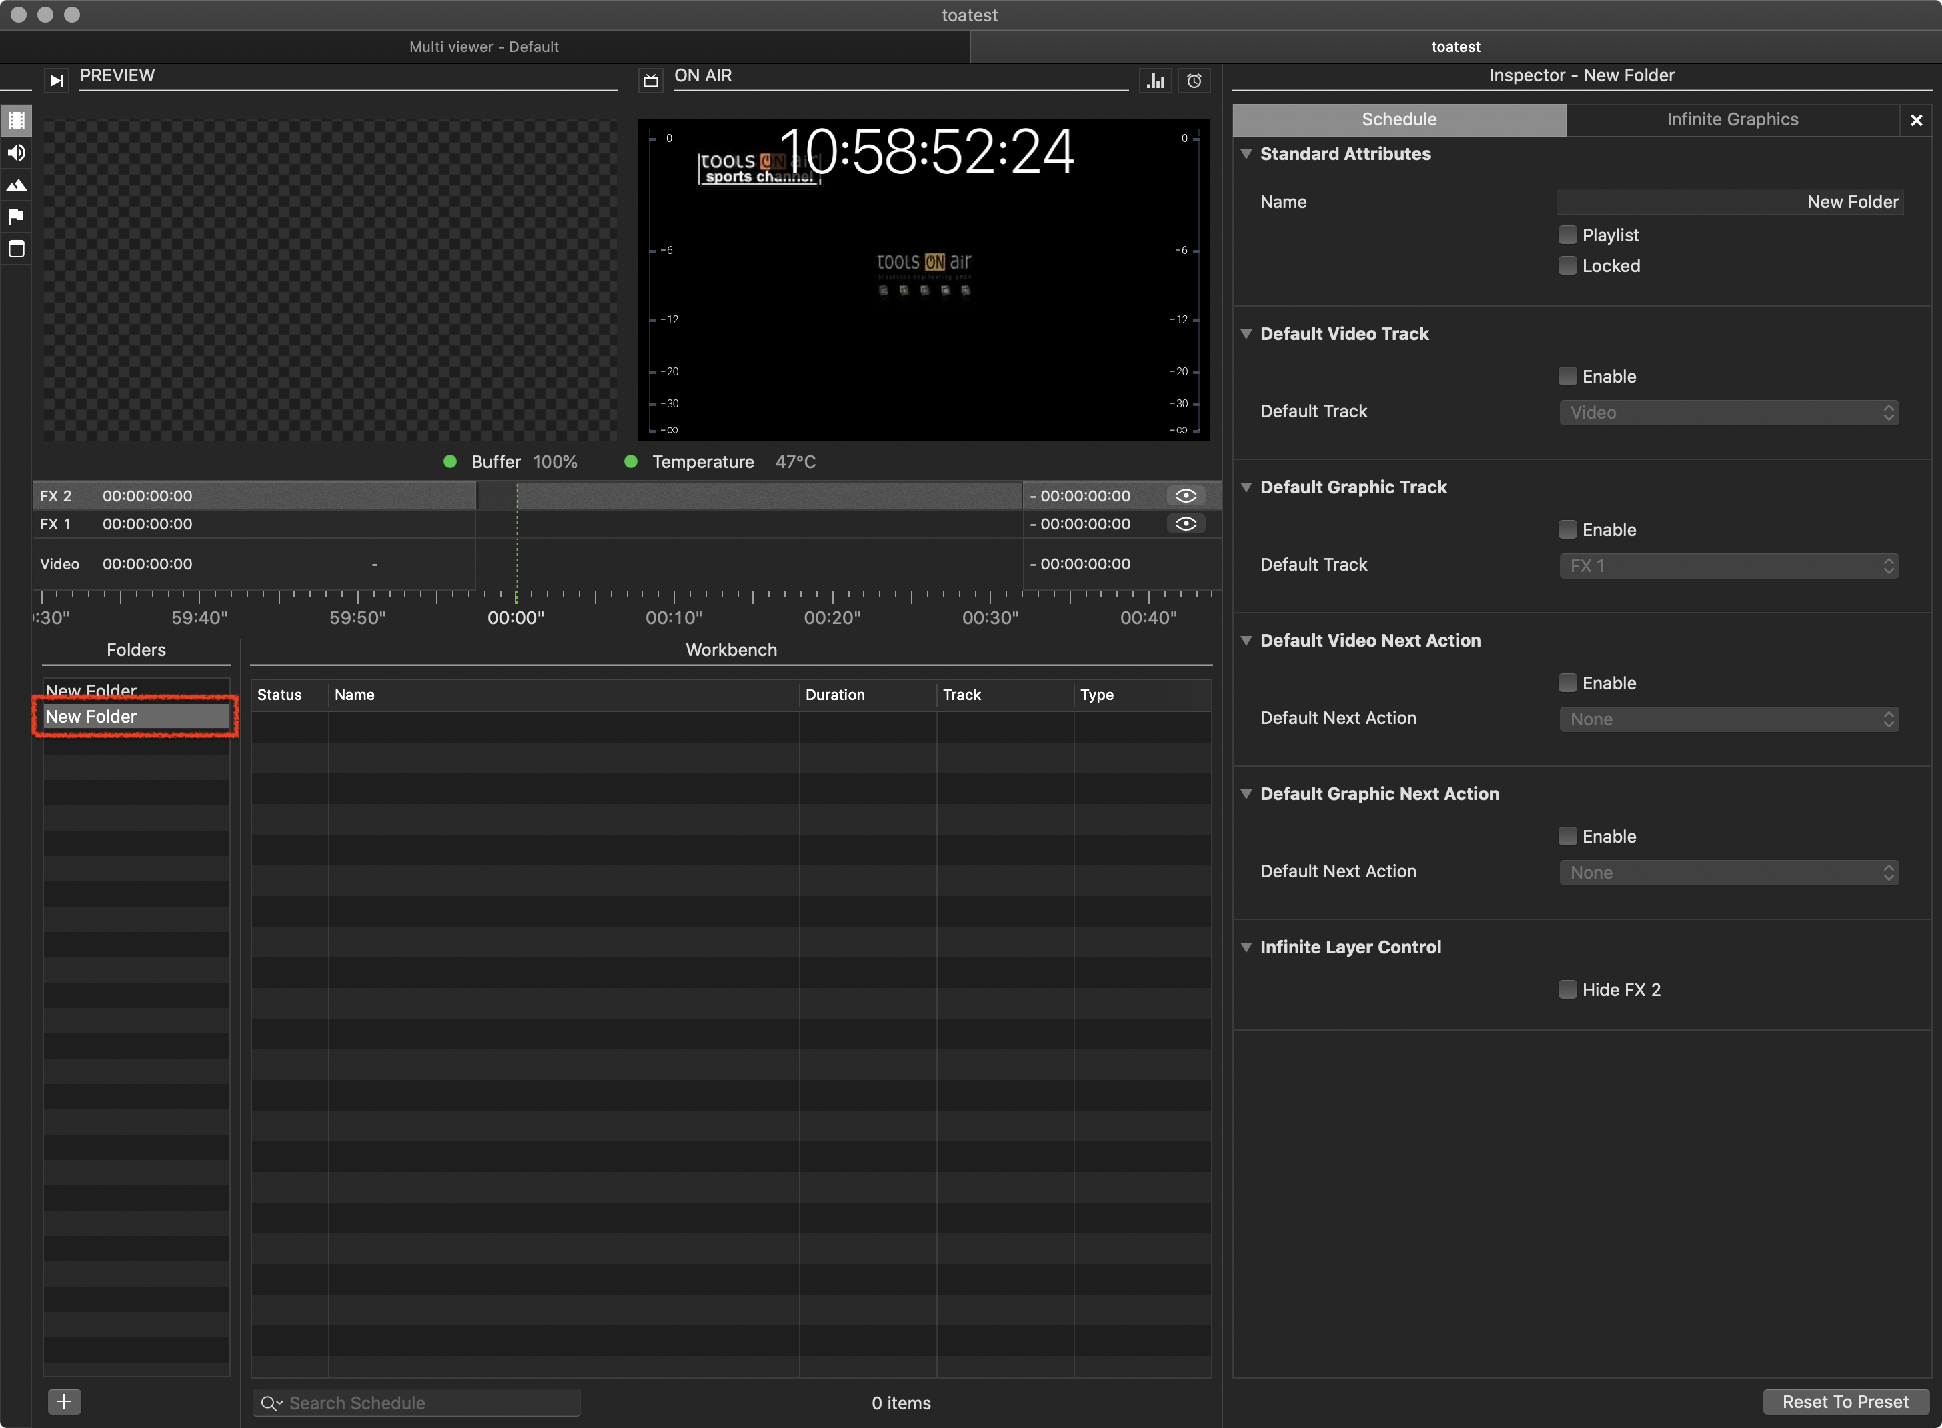Screen dimensions: 1942x1428
Task: Open the Video default track dropdown
Action: pyautogui.click(x=1729, y=412)
